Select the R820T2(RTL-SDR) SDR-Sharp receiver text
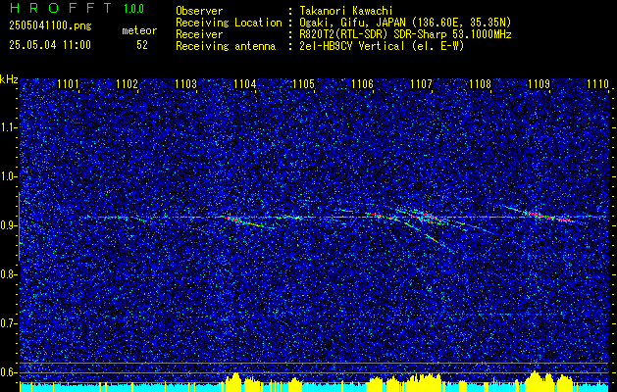Screen dimensions: 617x392 [x=405, y=34]
